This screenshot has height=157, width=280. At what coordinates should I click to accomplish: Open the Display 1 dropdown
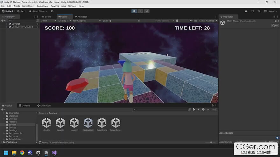click(x=65, y=21)
